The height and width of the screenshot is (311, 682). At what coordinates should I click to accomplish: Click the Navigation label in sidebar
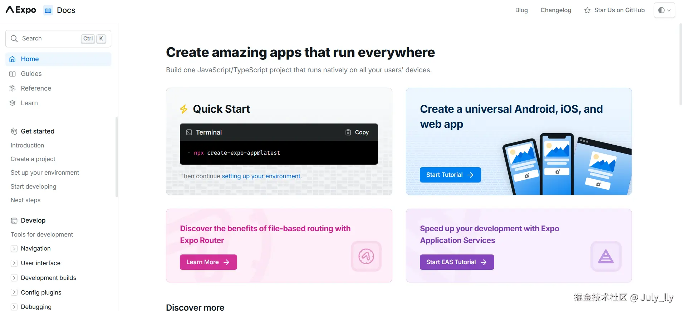[36, 248]
